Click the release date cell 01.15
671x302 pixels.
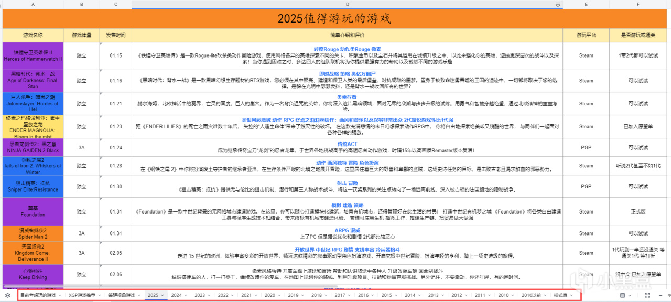coord(115,55)
